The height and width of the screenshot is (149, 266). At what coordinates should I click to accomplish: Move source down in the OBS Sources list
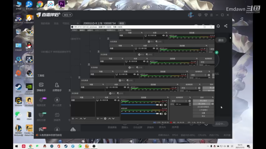click(x=113, y=119)
